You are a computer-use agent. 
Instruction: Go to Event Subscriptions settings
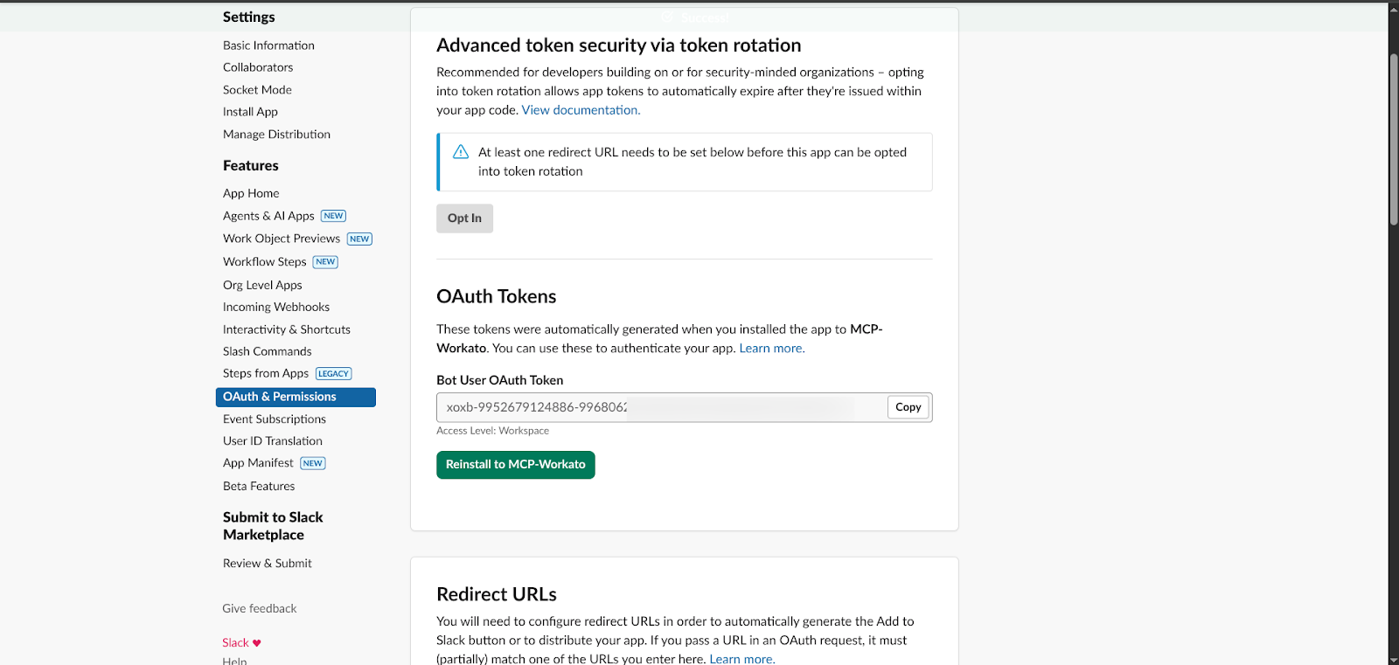pyautogui.click(x=274, y=419)
